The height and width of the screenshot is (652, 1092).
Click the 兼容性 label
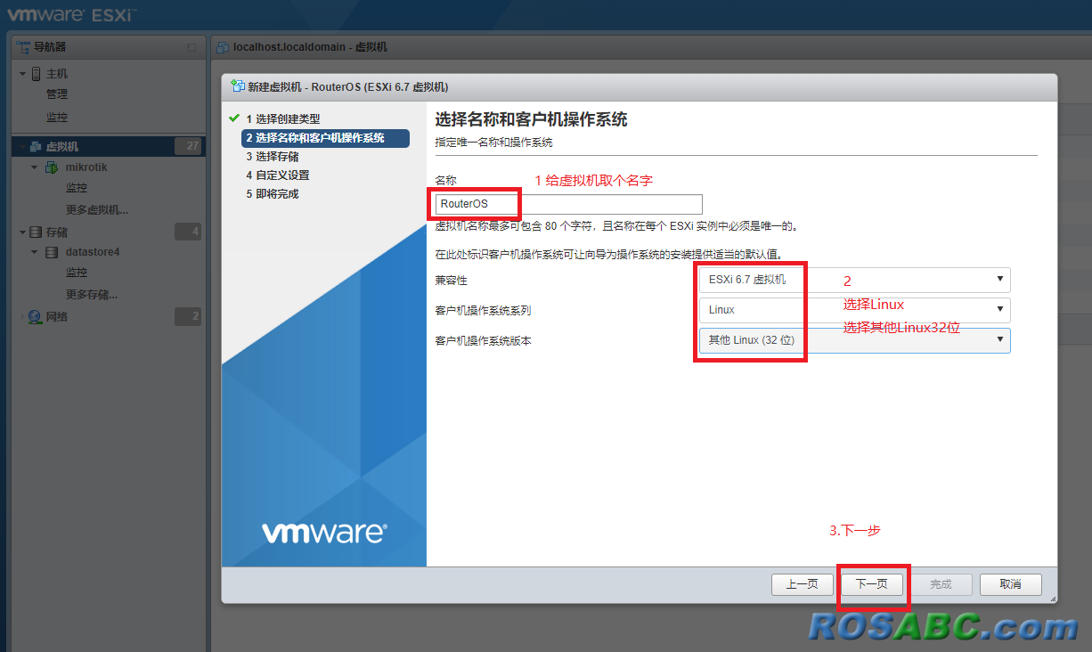coord(451,280)
